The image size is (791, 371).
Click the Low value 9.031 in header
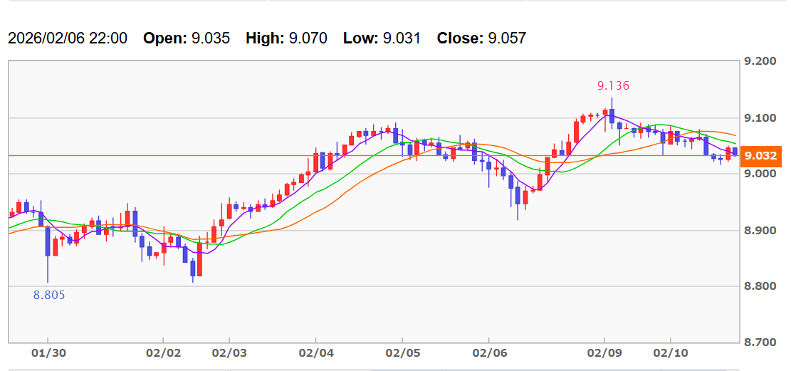click(x=402, y=38)
